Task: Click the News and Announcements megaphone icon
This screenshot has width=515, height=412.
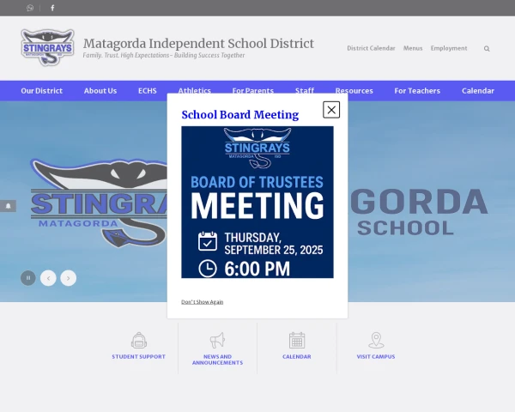Action: click(x=217, y=341)
